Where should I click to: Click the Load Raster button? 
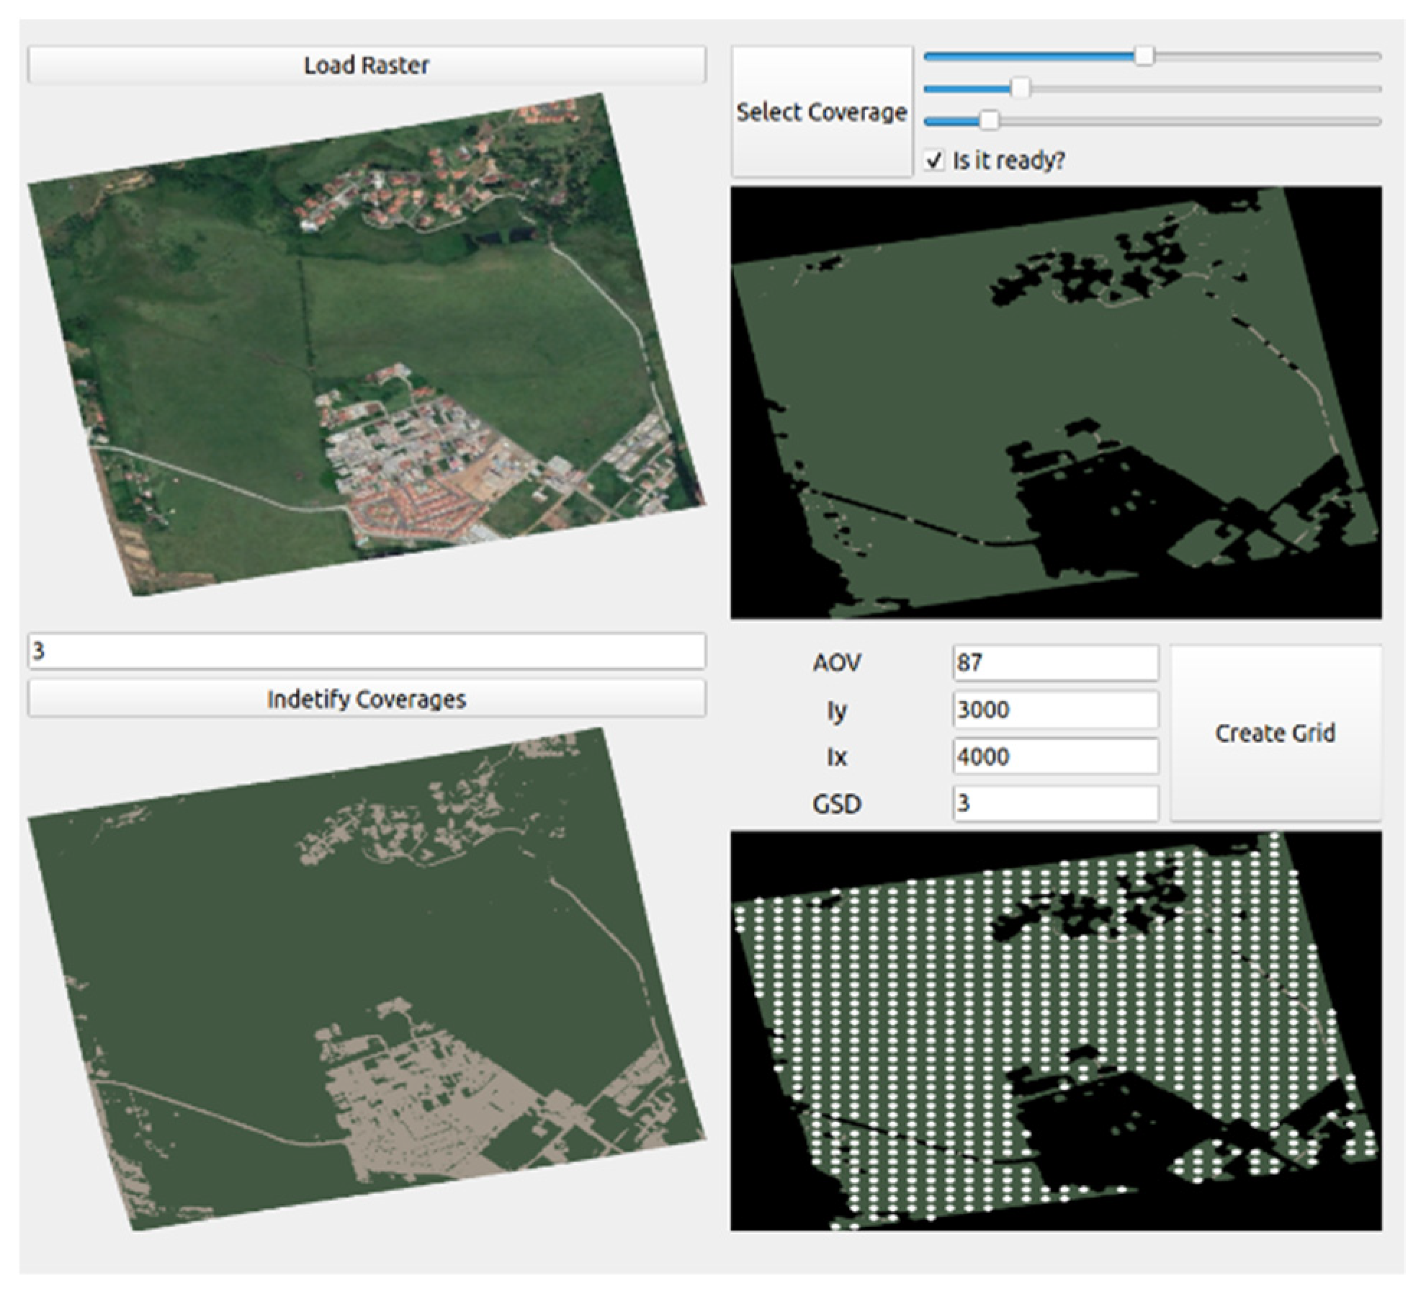point(366,66)
